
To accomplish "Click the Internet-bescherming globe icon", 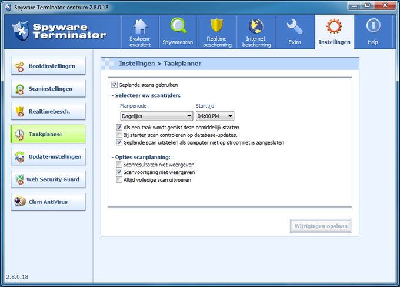I will 256,26.
